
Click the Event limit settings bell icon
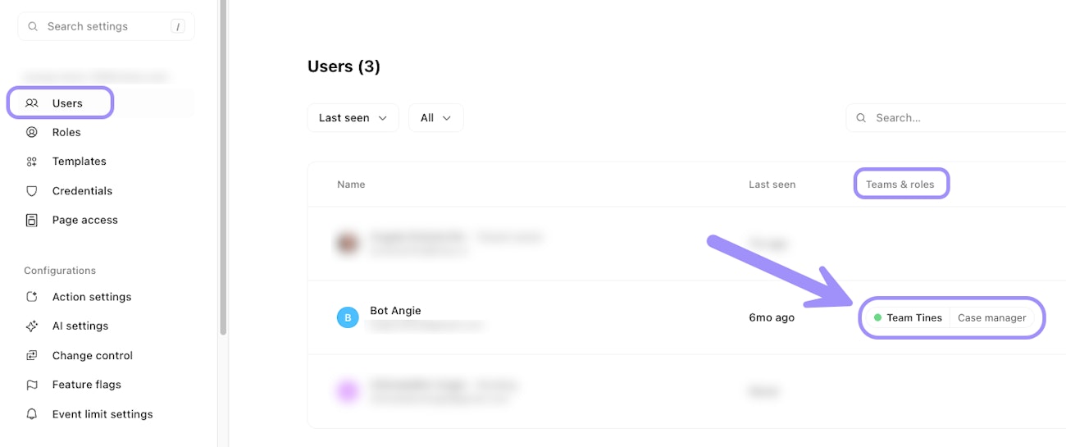click(32, 414)
